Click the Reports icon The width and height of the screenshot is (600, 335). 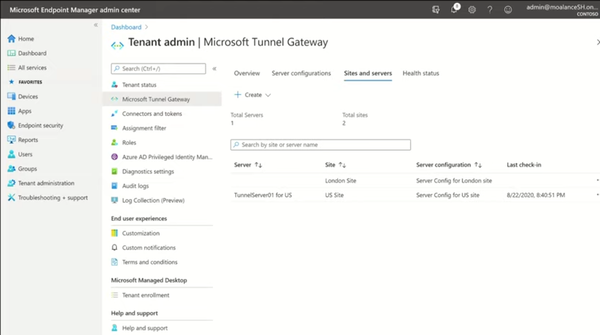pos(11,140)
